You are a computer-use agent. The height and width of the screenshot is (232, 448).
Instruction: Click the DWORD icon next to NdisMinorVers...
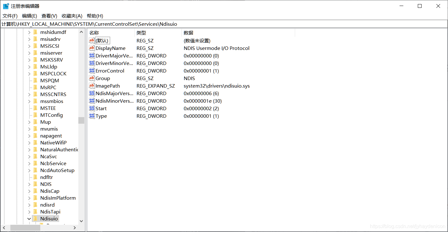[92, 101]
